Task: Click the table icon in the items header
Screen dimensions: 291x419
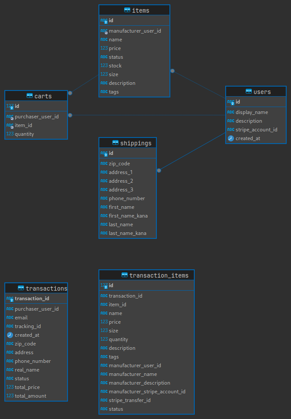Action: pyautogui.click(x=127, y=10)
